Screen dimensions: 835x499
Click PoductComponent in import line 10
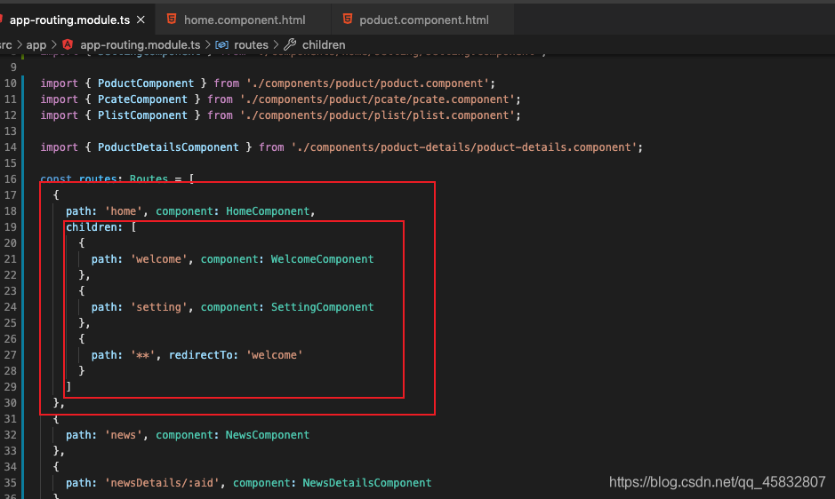pos(145,83)
